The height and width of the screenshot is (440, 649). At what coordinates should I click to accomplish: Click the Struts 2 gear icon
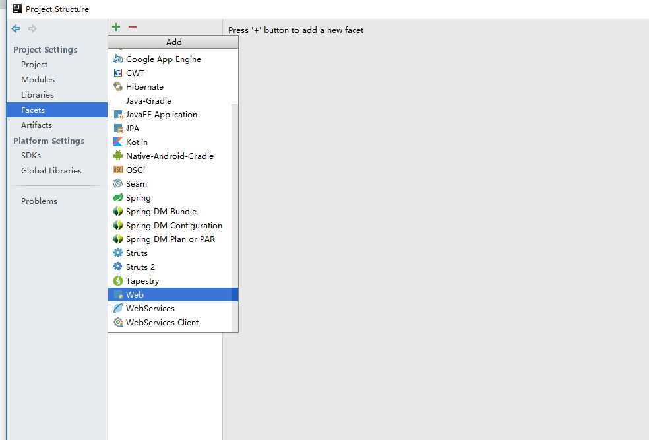click(118, 267)
